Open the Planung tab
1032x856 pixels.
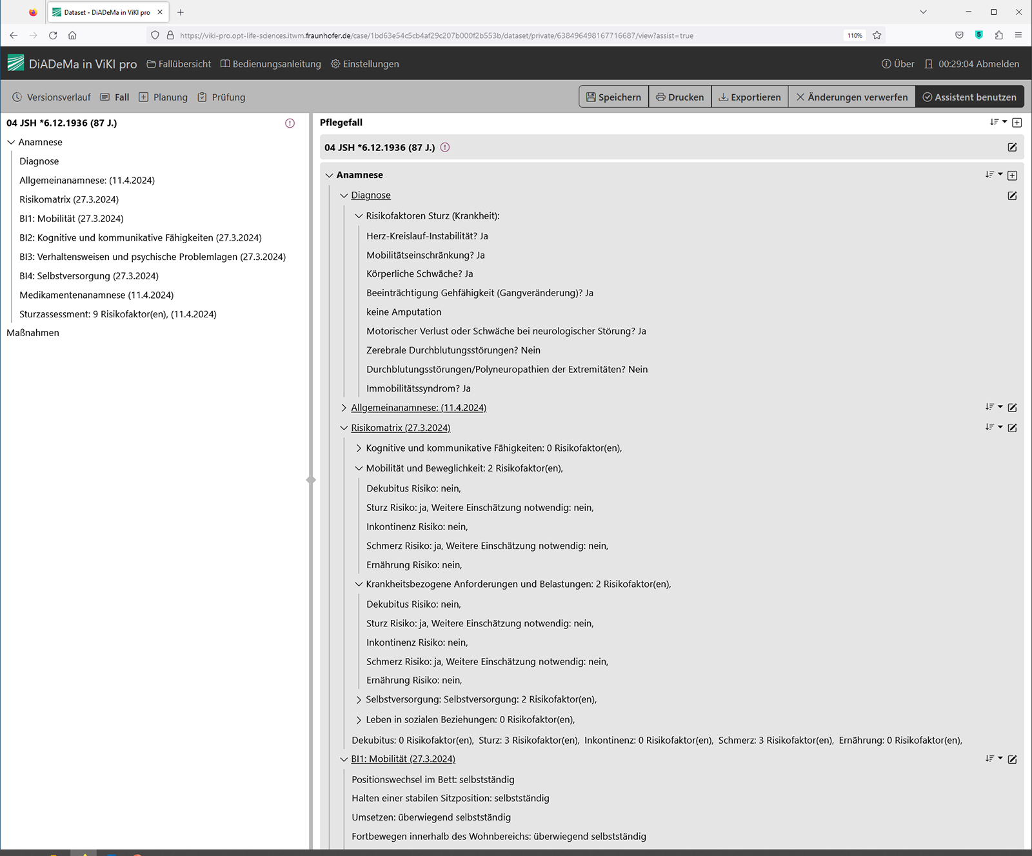(x=163, y=97)
